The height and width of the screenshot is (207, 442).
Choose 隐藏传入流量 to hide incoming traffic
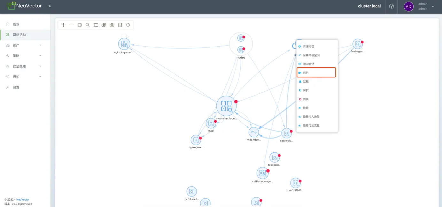(x=311, y=117)
